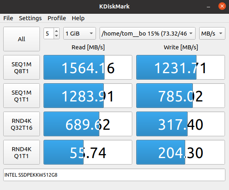Open the Profile menu

(x=57, y=18)
